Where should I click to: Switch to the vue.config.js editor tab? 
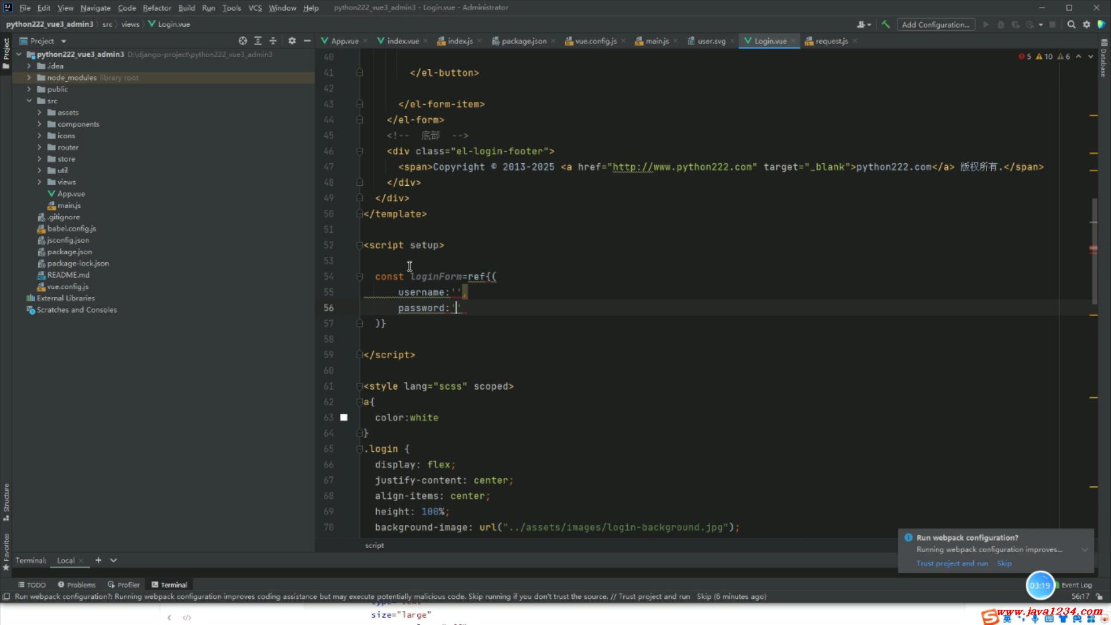coord(595,41)
